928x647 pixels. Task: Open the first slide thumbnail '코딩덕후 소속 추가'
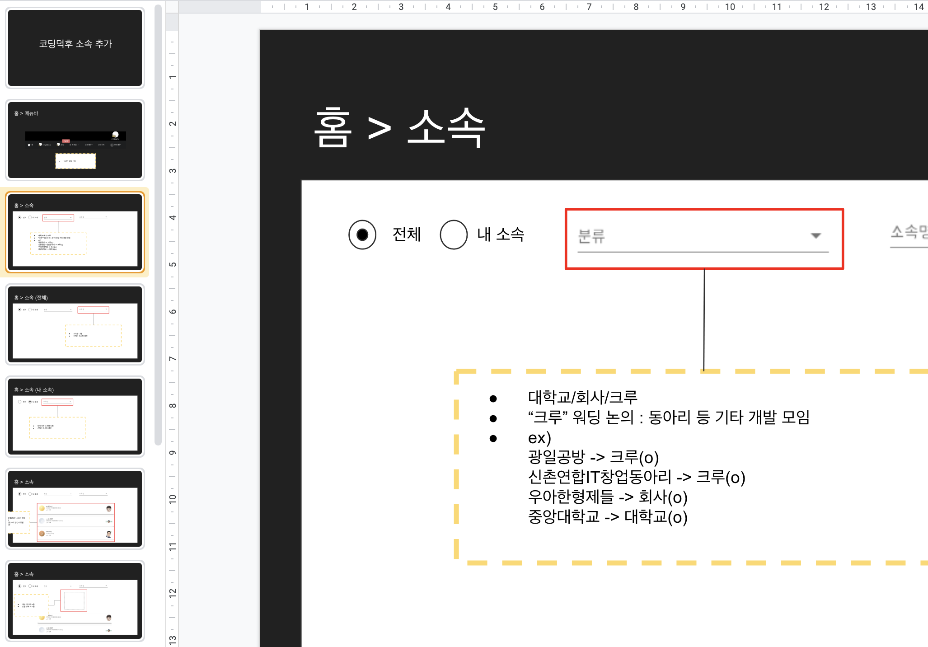pos(75,48)
